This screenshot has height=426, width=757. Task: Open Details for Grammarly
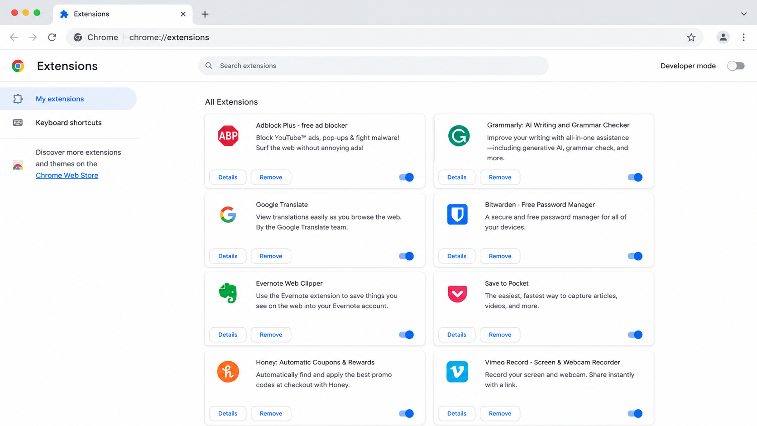457,177
